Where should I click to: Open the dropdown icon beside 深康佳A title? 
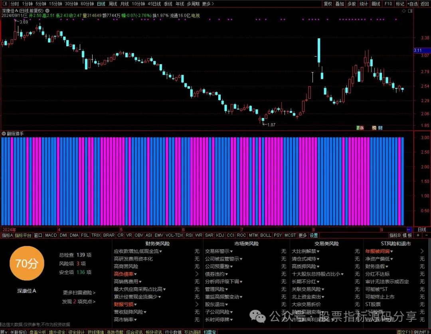pos(47,10)
